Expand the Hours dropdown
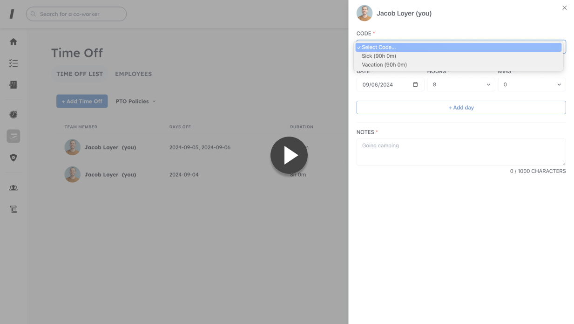Image resolution: width=574 pixels, height=324 pixels. click(460, 85)
